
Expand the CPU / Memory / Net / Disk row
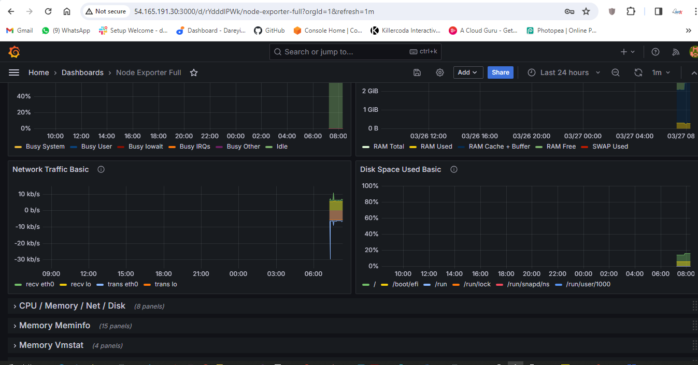tap(72, 306)
